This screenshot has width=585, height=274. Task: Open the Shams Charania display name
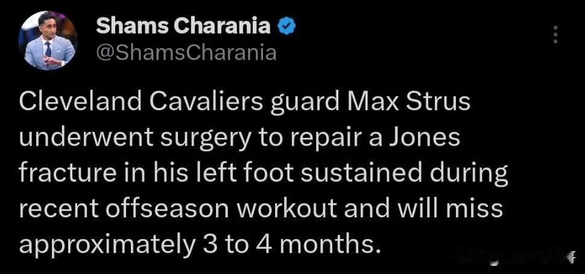183,26
